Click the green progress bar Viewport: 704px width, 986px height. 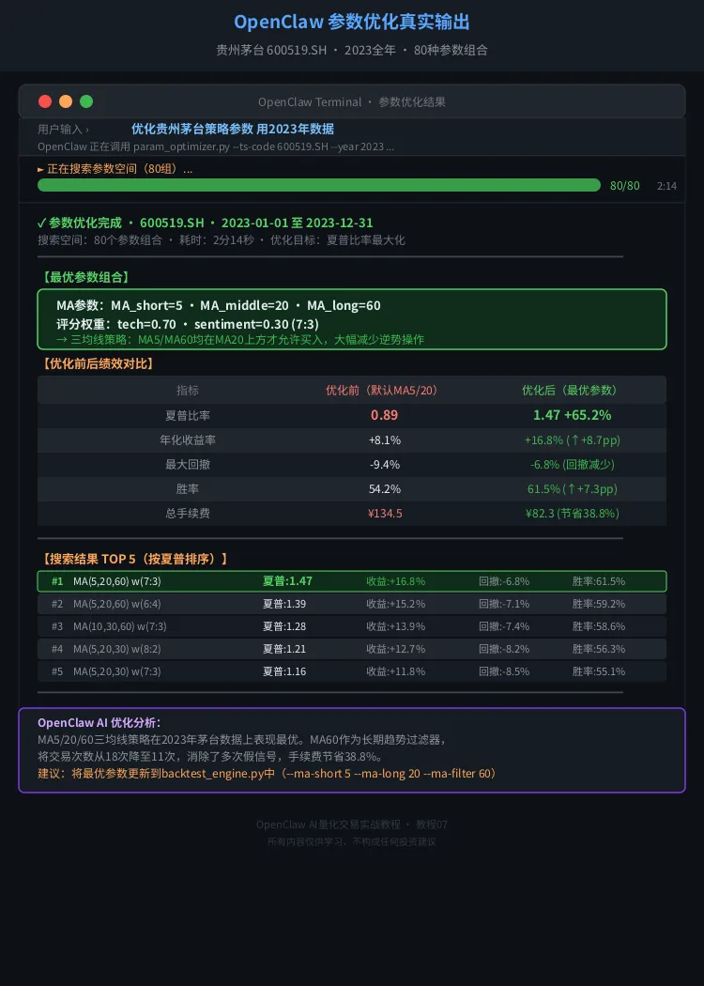coord(318,185)
